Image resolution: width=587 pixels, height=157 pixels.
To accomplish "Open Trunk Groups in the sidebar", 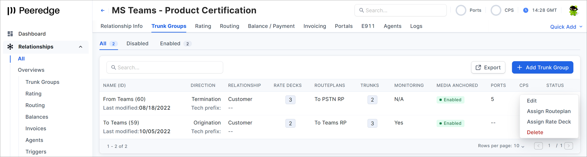I will (x=42, y=82).
